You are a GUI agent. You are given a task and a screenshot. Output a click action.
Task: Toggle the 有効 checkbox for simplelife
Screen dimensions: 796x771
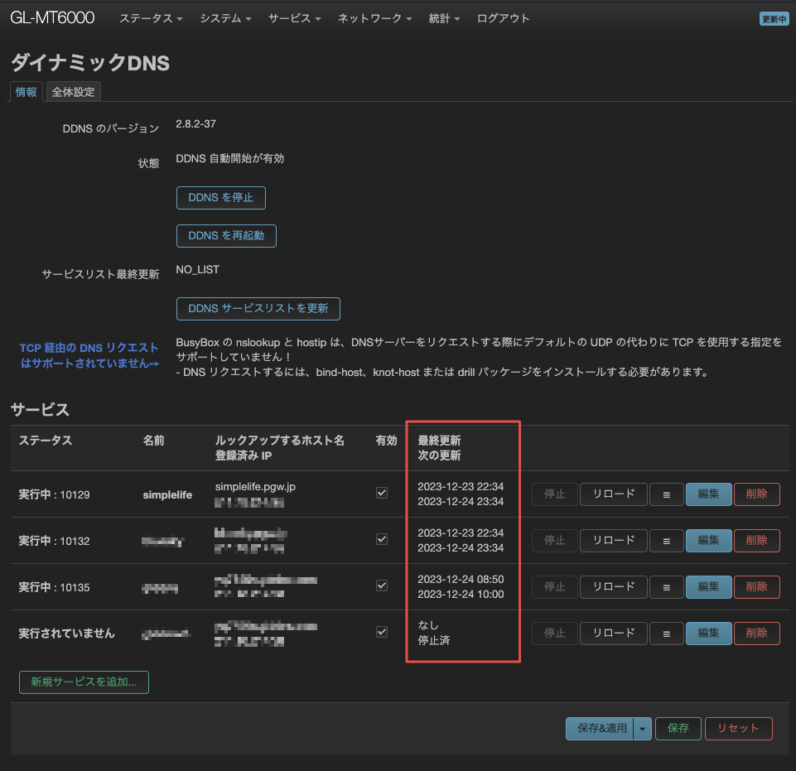point(382,493)
